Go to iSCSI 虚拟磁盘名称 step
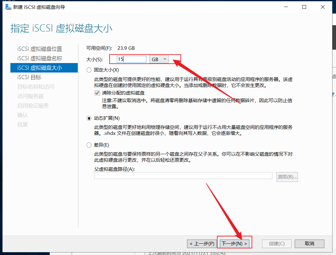 pyautogui.click(x=40, y=58)
